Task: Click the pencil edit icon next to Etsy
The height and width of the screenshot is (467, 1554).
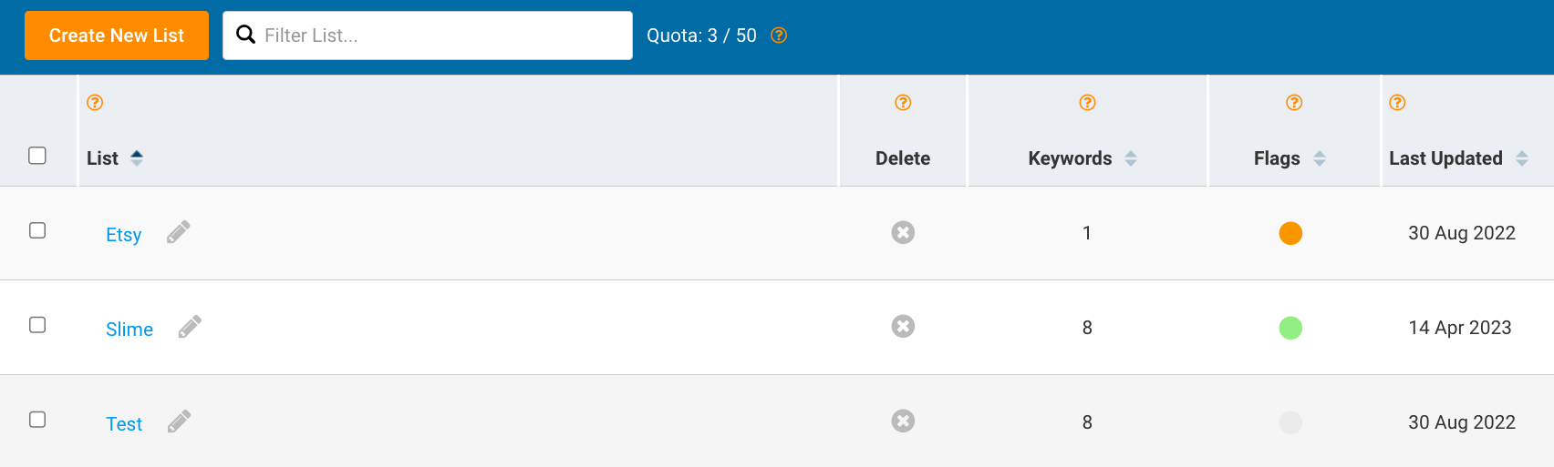Action: tap(179, 232)
